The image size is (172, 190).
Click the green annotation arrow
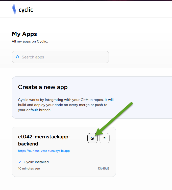[114, 119]
